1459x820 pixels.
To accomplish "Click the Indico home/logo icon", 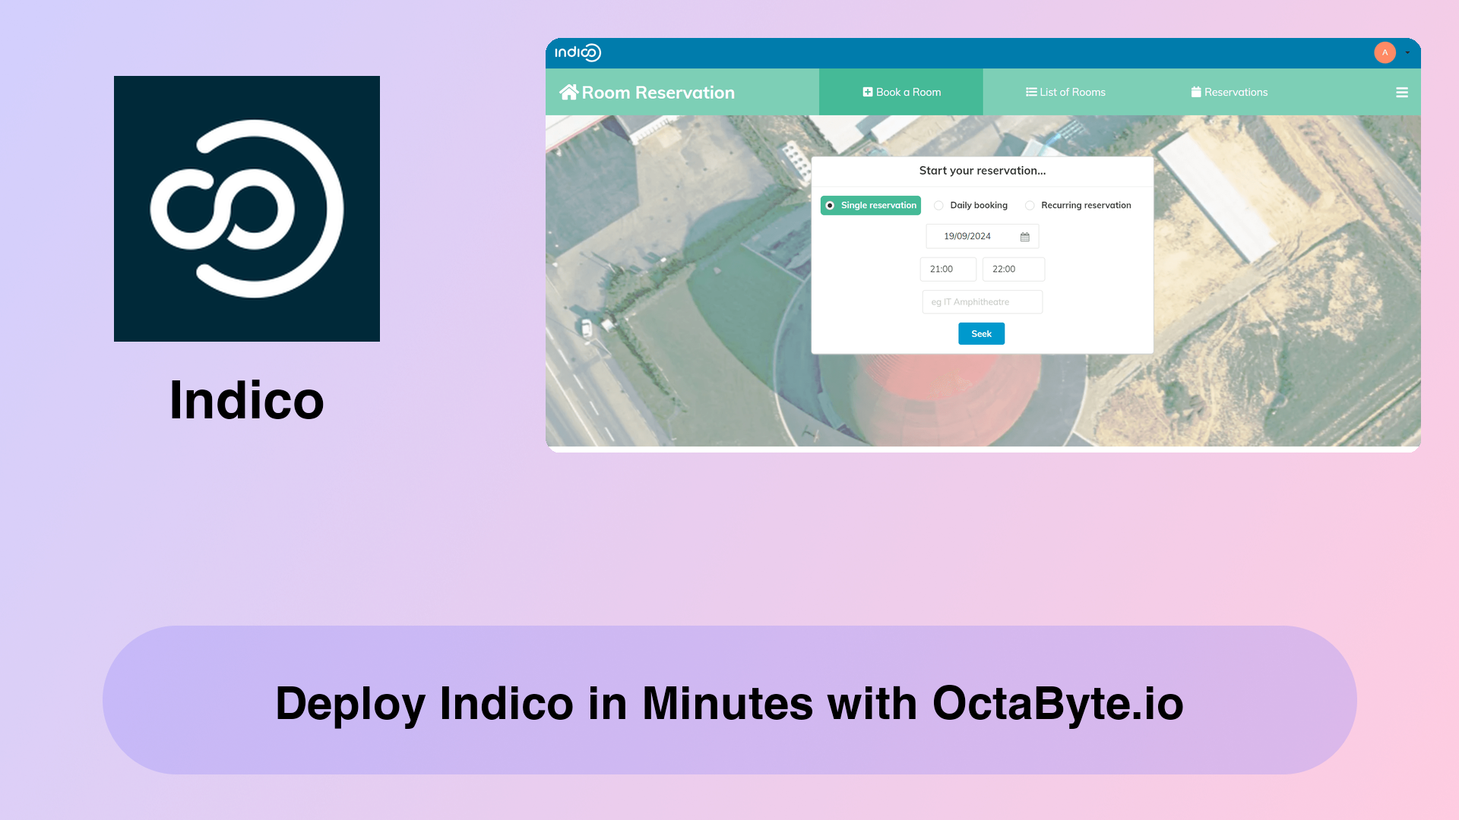I will 578,52.
